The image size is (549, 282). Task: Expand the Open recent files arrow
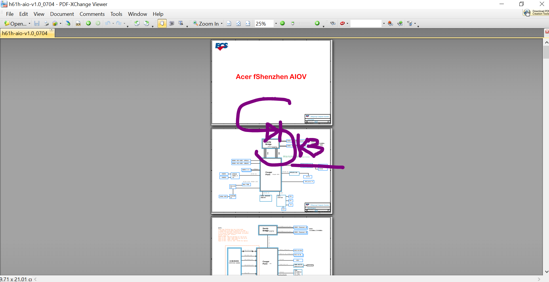pyautogui.click(x=29, y=24)
